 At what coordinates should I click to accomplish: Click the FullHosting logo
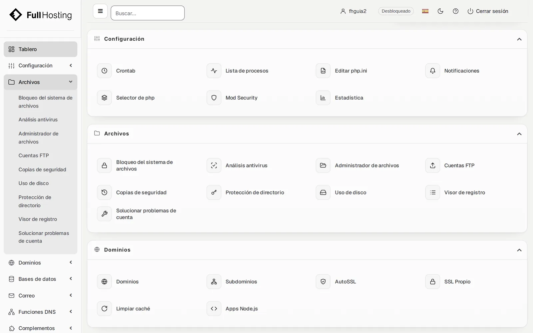pyautogui.click(x=40, y=15)
